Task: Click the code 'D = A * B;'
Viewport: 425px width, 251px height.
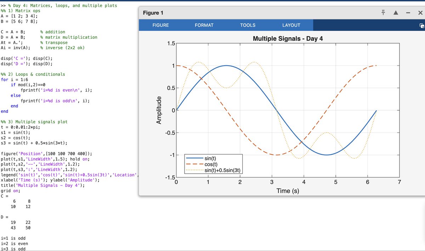Action: point(13,37)
